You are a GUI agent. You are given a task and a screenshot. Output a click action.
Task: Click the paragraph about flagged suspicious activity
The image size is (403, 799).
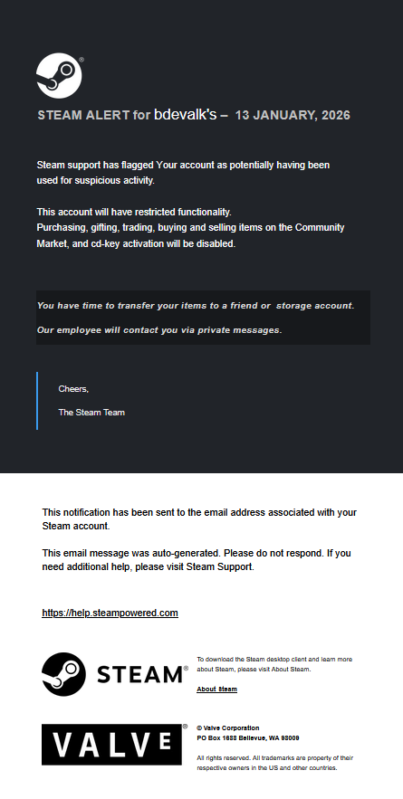[x=183, y=173]
